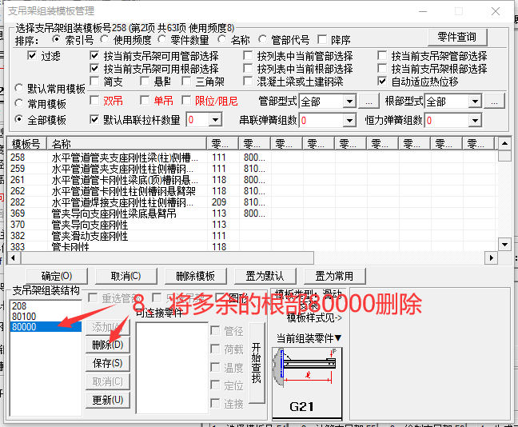Image resolution: width=518 pixels, height=427 pixels.
Task: Select 80100 in the assembly structure list
Action: pyautogui.click(x=22, y=317)
